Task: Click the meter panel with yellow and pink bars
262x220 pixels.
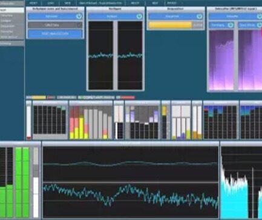Action: pyautogui.click(x=91, y=120)
